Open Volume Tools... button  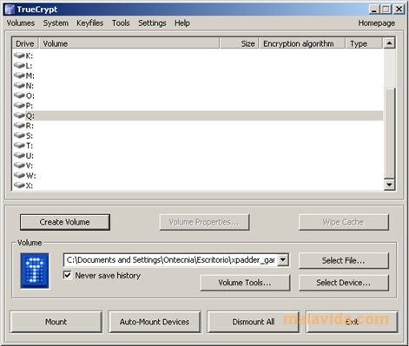[245, 283]
